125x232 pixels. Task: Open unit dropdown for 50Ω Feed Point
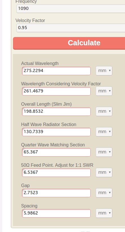pos(104,173)
